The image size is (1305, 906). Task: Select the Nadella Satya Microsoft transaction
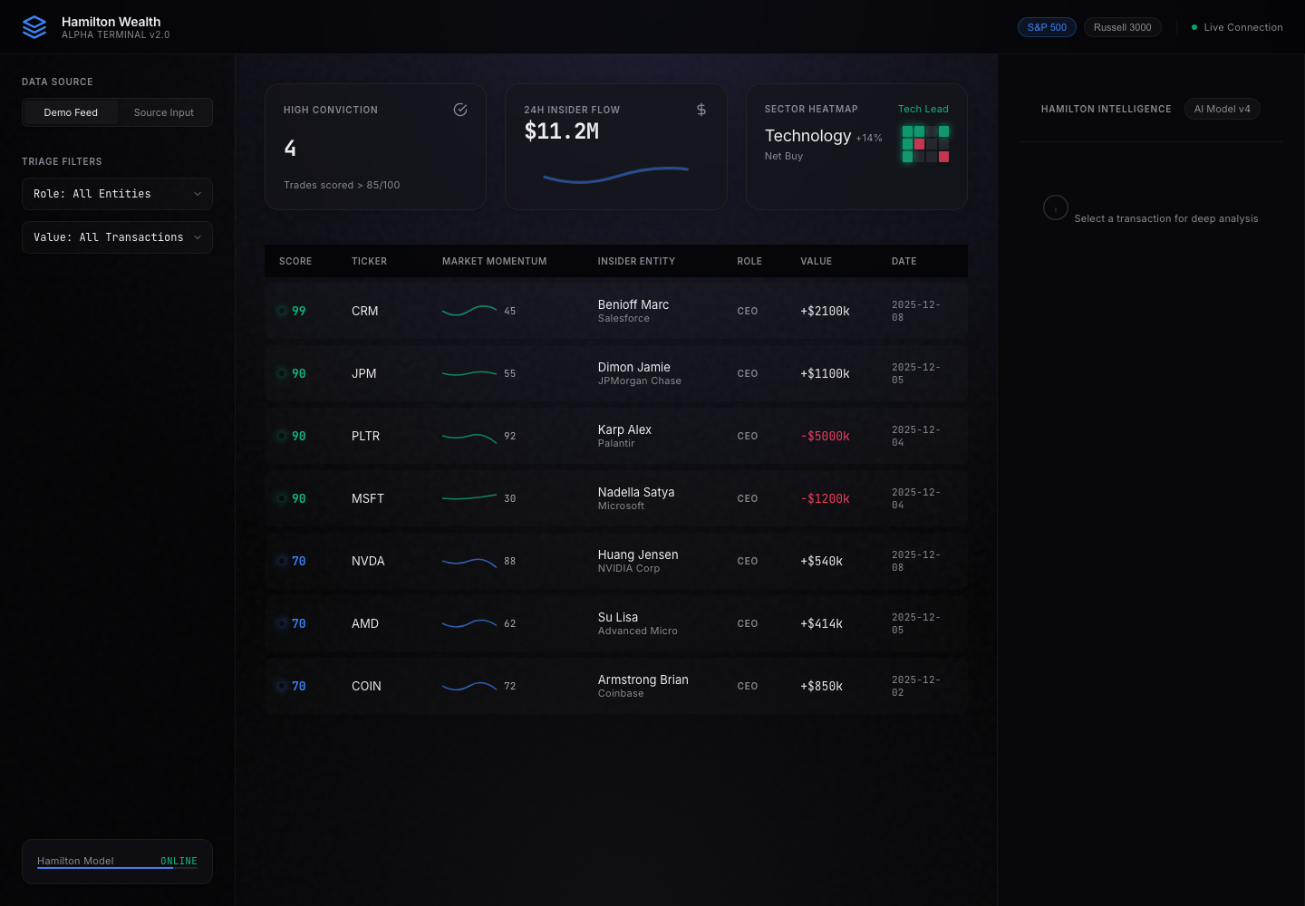click(616, 498)
